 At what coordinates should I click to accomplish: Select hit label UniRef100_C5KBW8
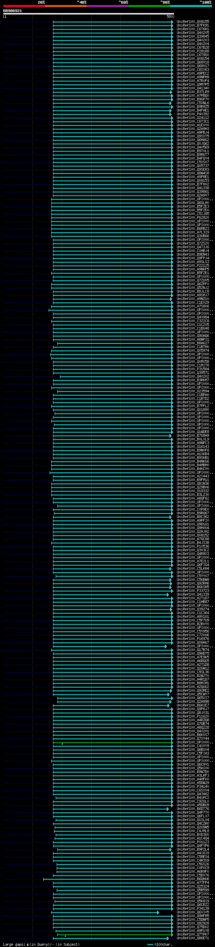pos(192,580)
